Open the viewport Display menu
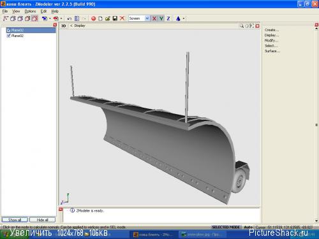This screenshot has width=319, height=239. click(x=80, y=25)
